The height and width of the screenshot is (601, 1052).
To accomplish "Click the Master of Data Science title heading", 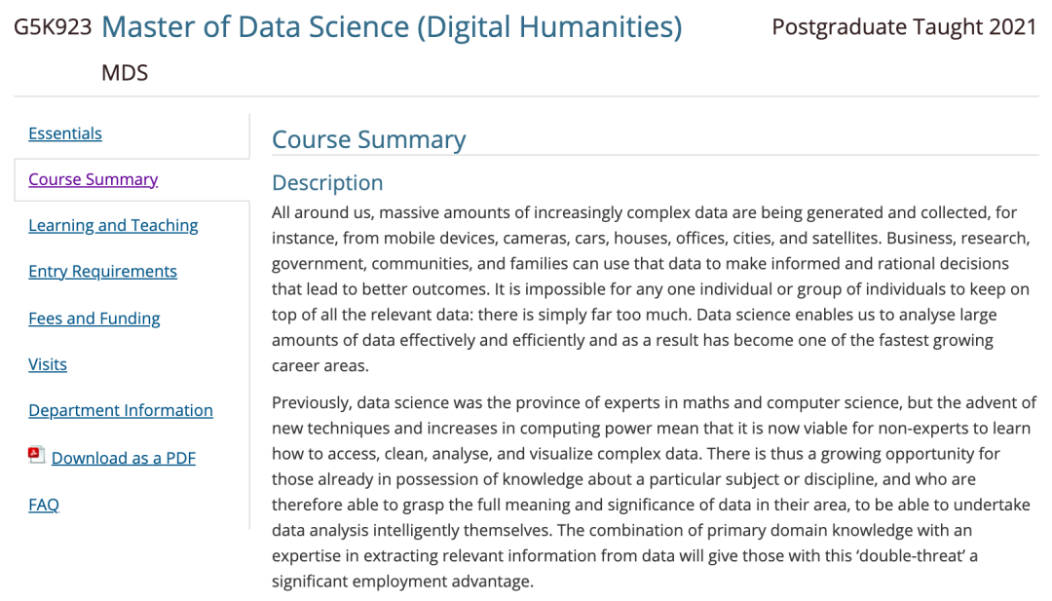I will pos(392,27).
